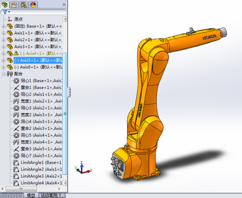Select the 宽度1 width mate icon

coord(16,101)
